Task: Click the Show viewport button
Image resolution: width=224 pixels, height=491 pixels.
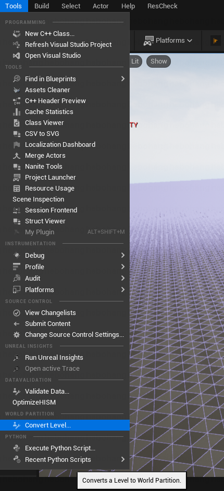Action: point(158,61)
